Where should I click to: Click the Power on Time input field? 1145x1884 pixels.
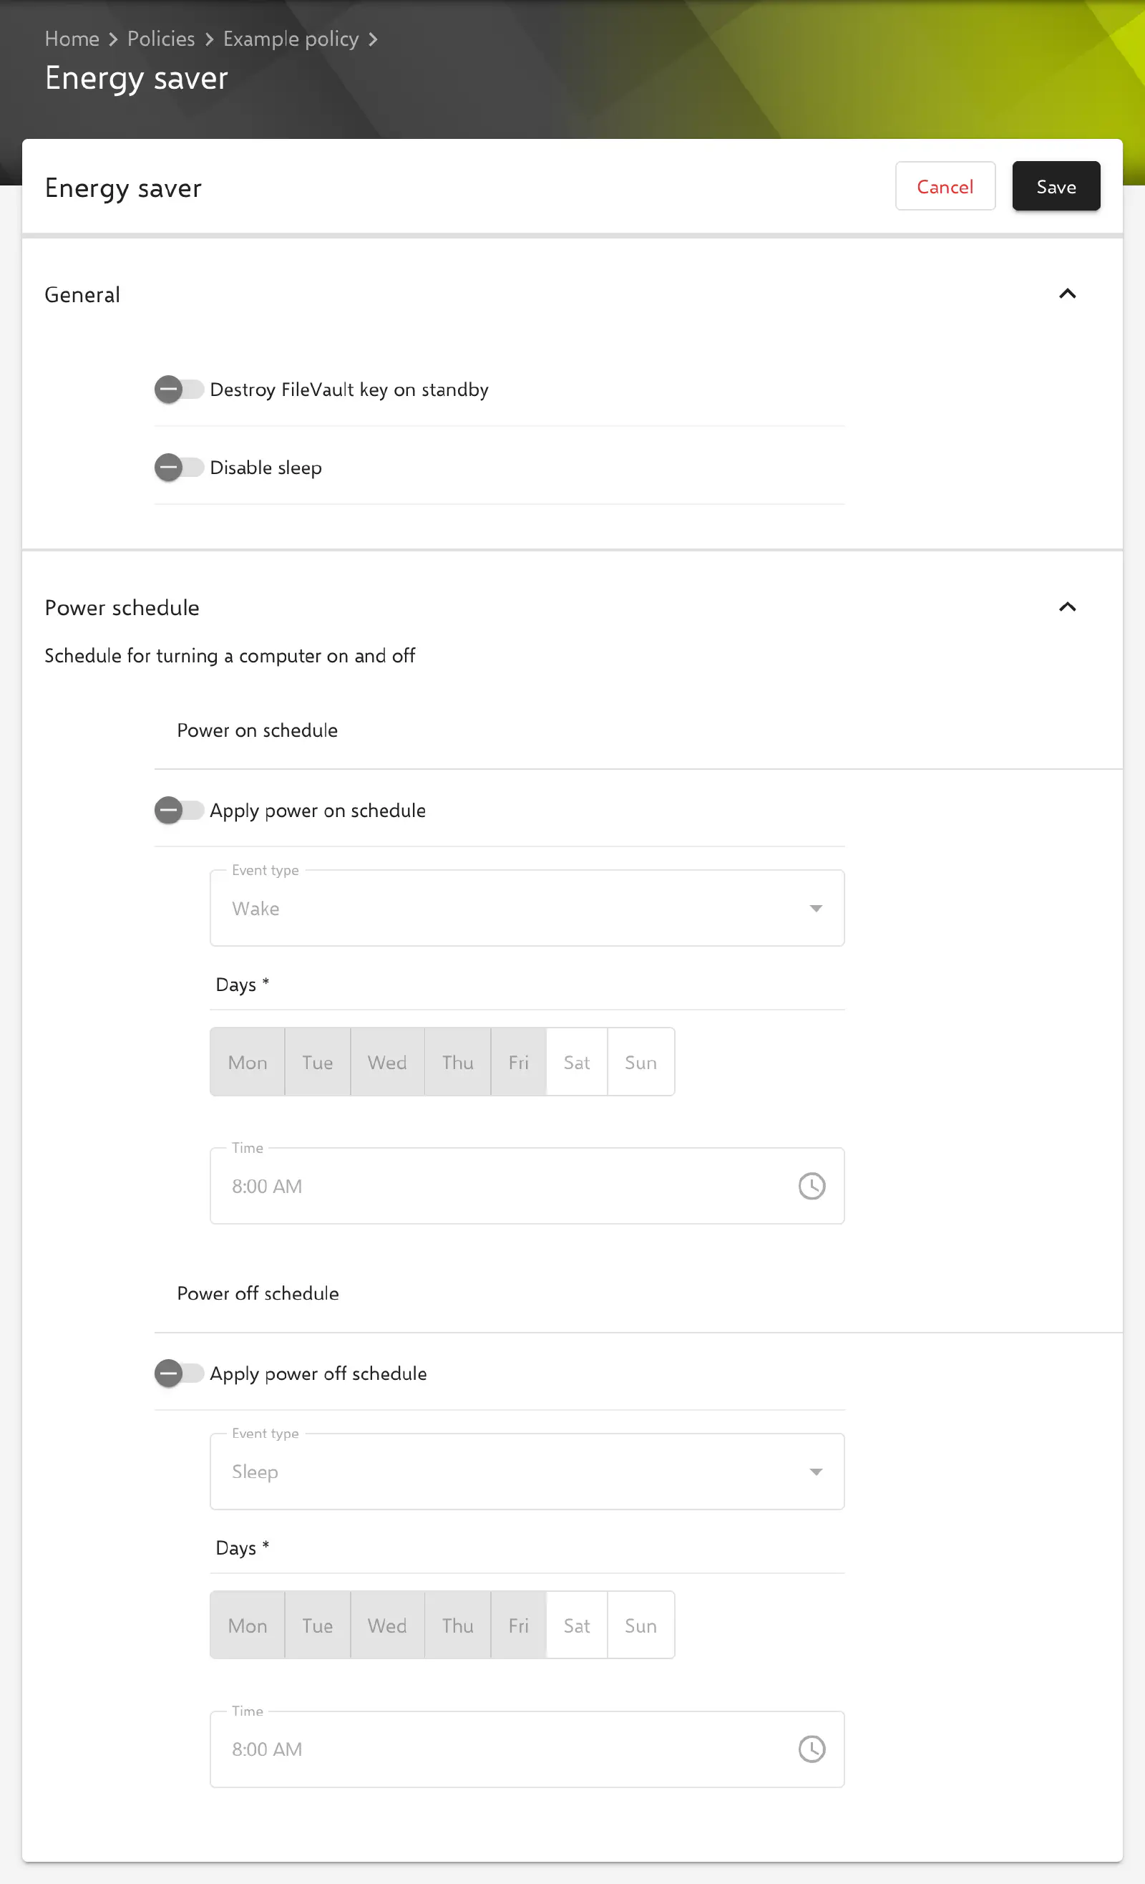click(x=527, y=1186)
